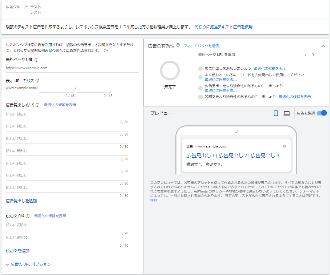Focus the first 新しい見出し field
330x275 pixels.
[x=67, y=115]
